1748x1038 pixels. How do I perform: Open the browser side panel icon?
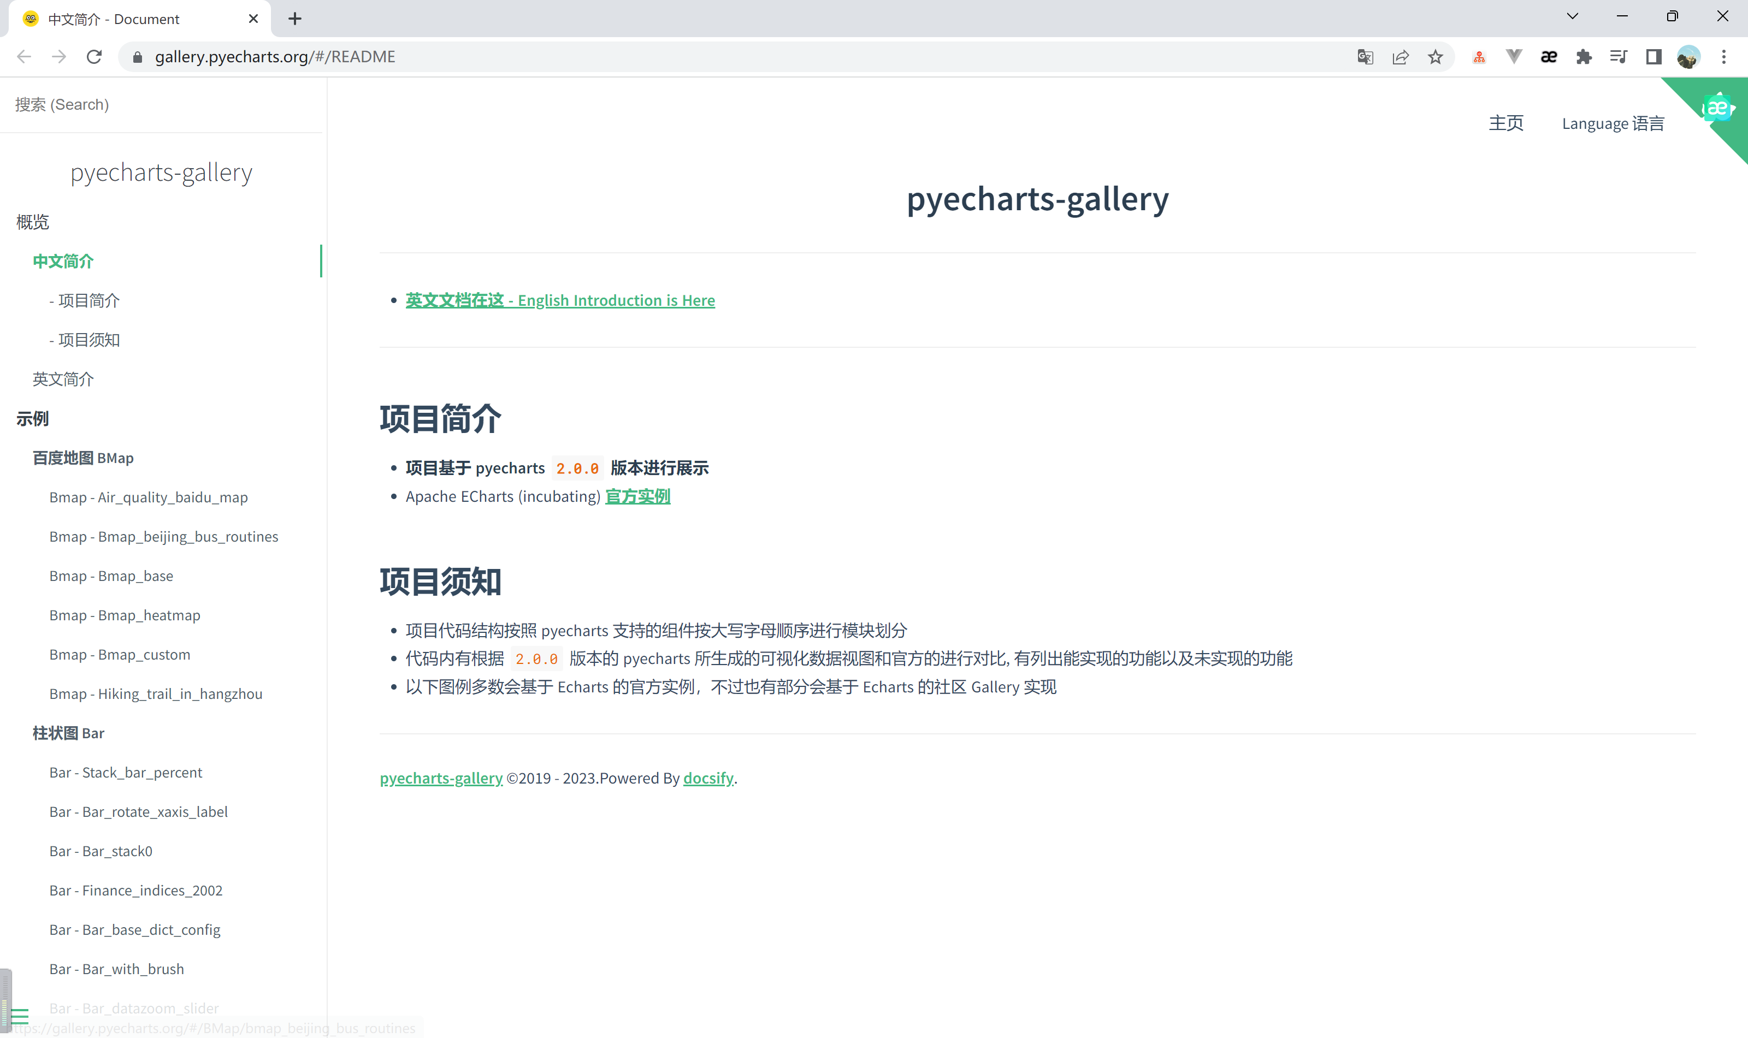click(1653, 57)
